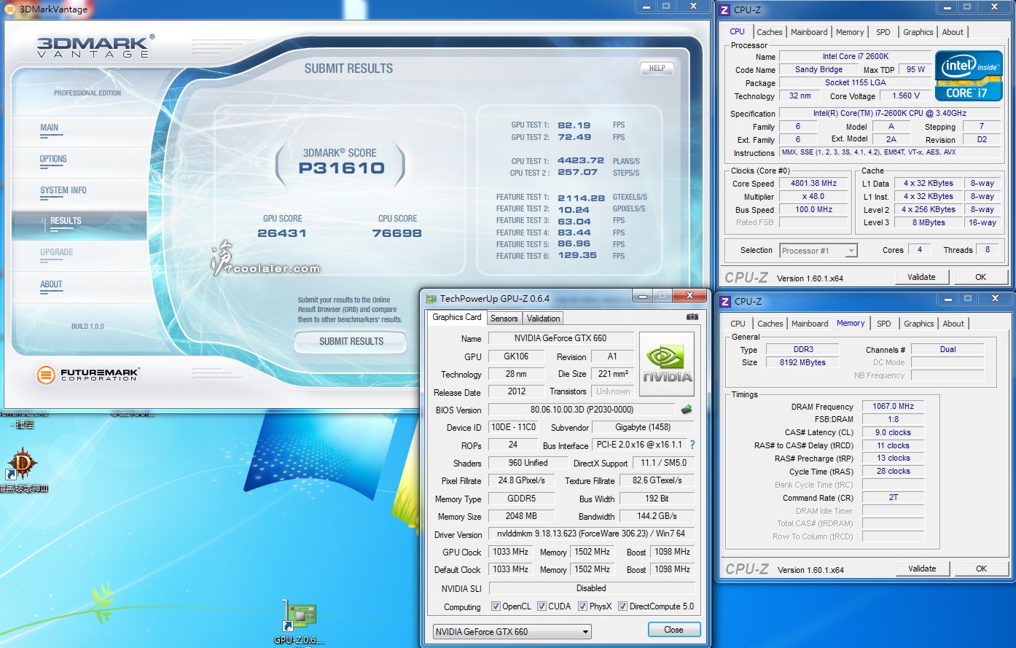Click the 3DMarkVantage title bar icon

pos(9,9)
